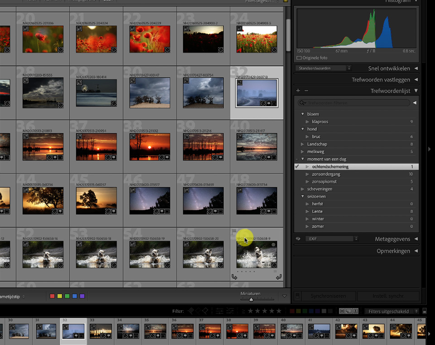The image size is (435, 345).
Task: Open the EXIF metadata view dropdown
Action: point(332,239)
